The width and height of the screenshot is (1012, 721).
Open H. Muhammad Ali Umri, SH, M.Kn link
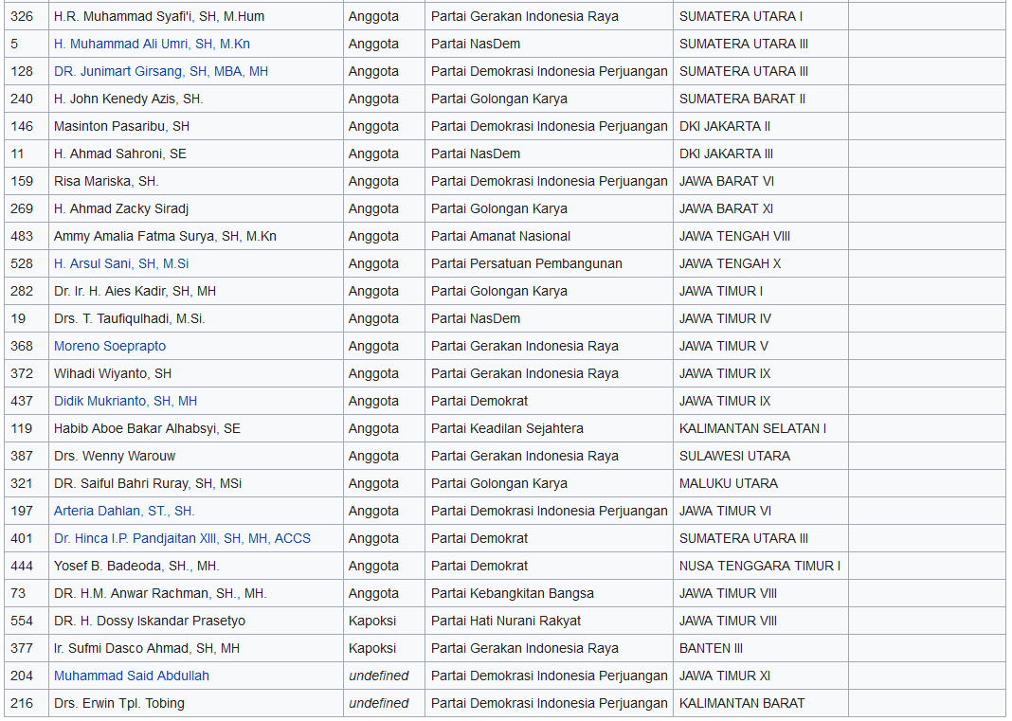(152, 44)
